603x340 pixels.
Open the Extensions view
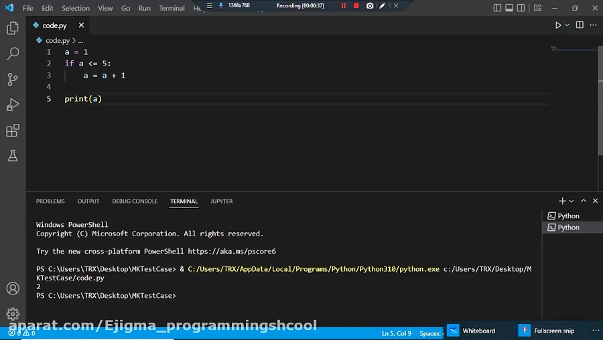tap(12, 131)
